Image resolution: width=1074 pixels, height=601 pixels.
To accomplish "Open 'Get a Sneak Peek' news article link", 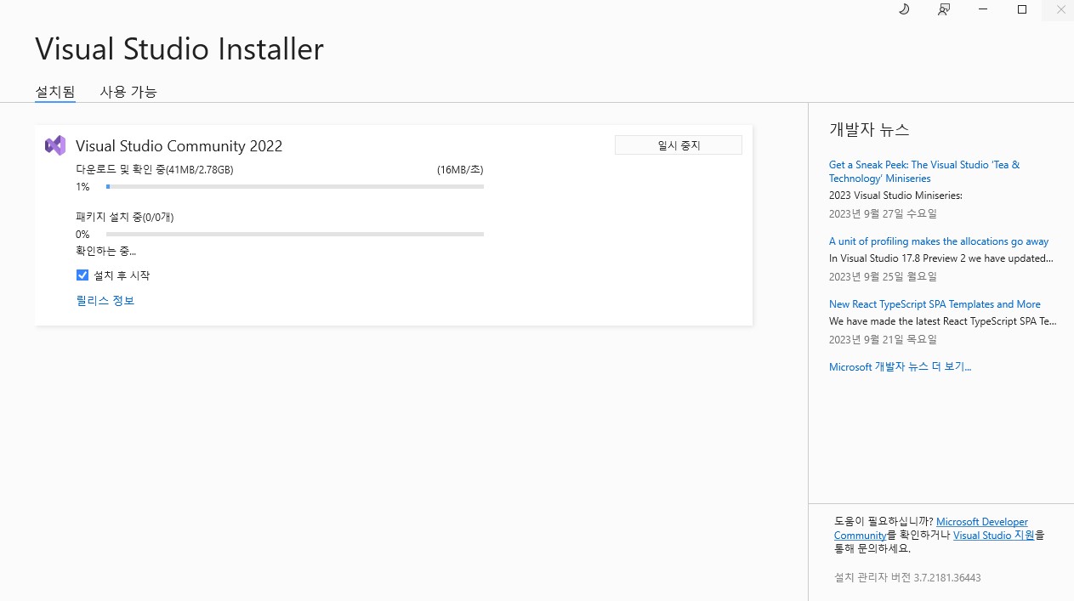I will pyautogui.click(x=924, y=171).
